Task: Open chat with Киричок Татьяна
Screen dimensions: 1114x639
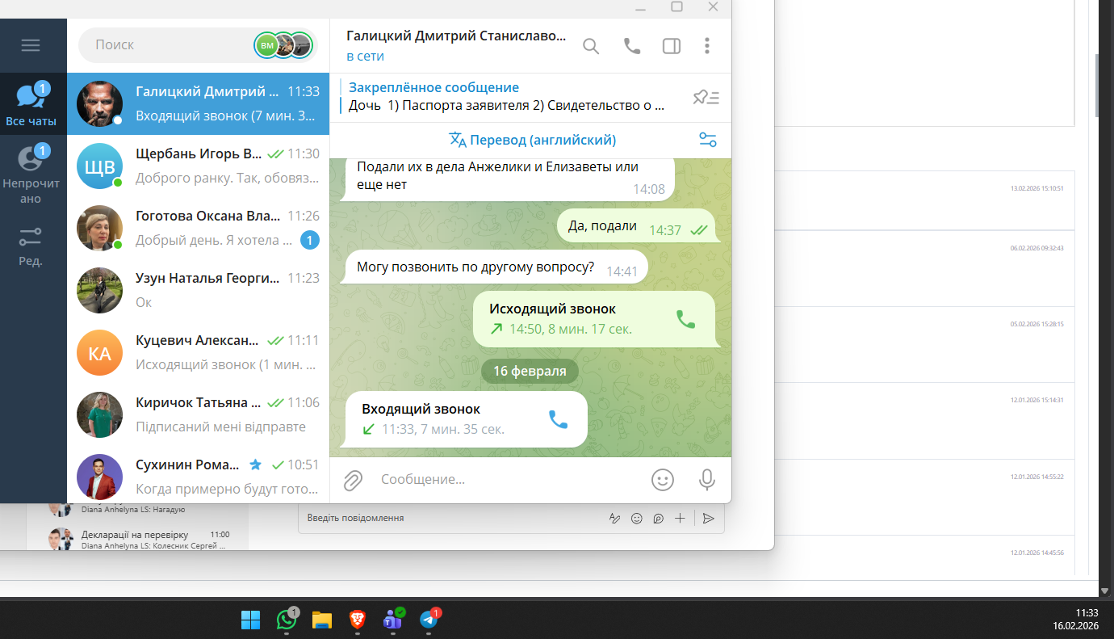Action: click(198, 414)
